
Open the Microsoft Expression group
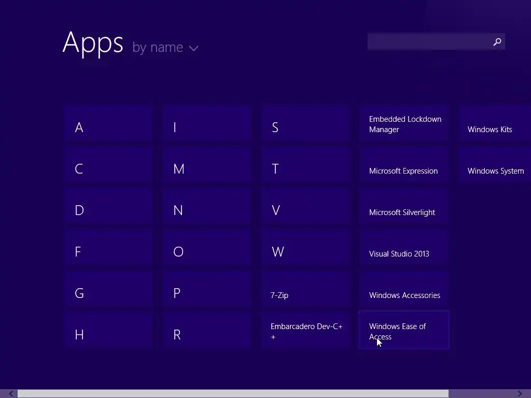404,165
